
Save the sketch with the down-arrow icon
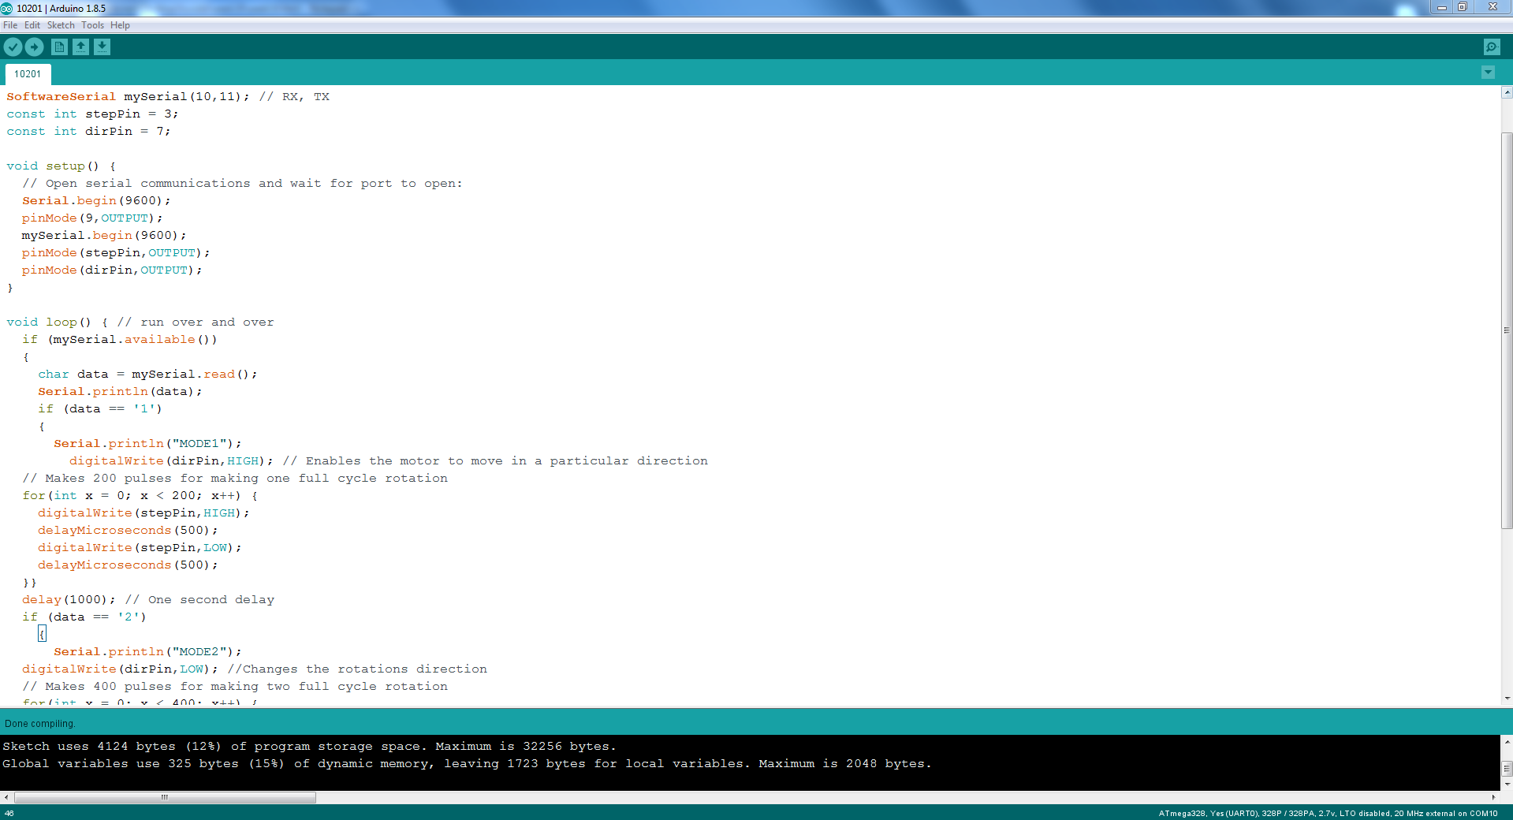pyautogui.click(x=102, y=47)
